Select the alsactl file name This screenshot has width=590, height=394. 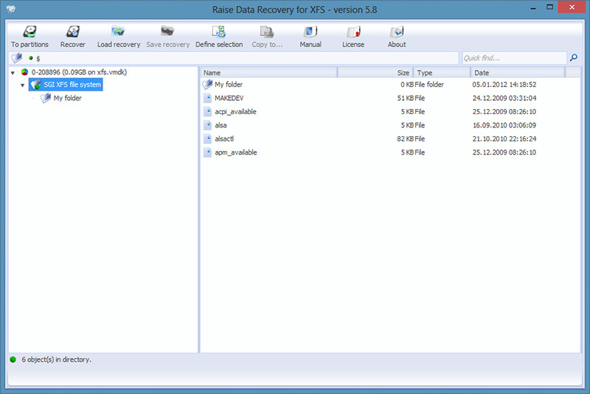224,138
